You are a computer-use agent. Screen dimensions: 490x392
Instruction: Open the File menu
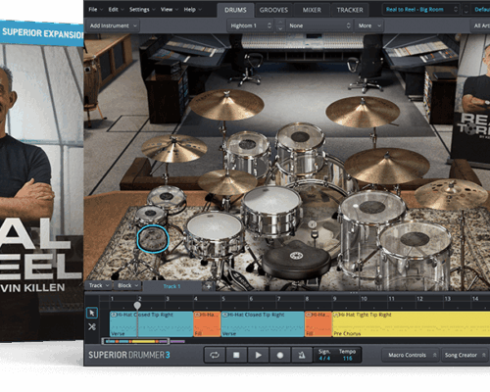(x=95, y=10)
